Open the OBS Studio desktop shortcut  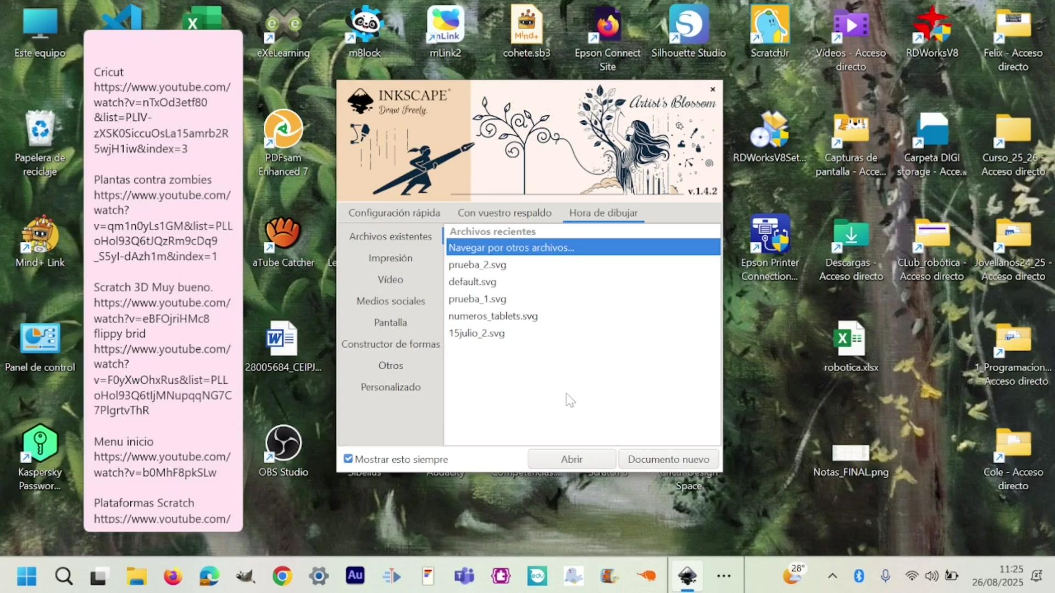coord(284,451)
